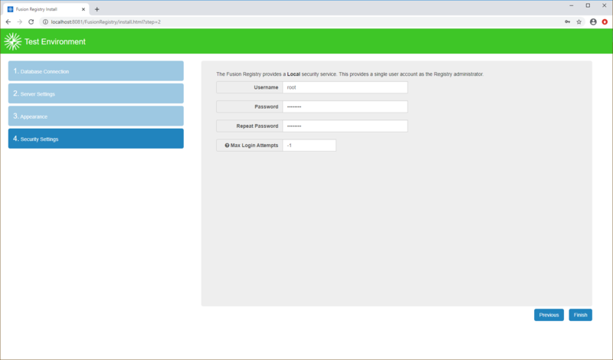Go to step 1 Database Connection

(96, 70)
